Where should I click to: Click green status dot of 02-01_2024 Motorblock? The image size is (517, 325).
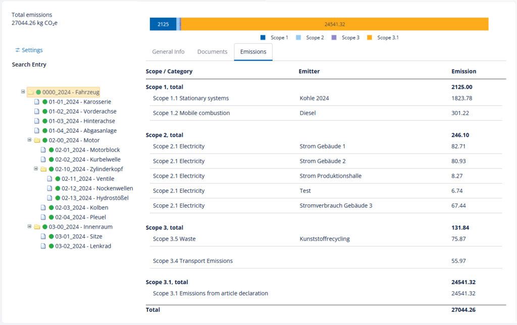click(x=51, y=150)
